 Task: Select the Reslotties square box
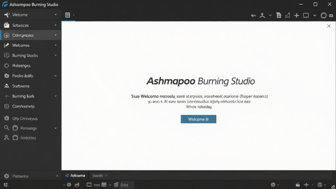[x=15, y=137]
